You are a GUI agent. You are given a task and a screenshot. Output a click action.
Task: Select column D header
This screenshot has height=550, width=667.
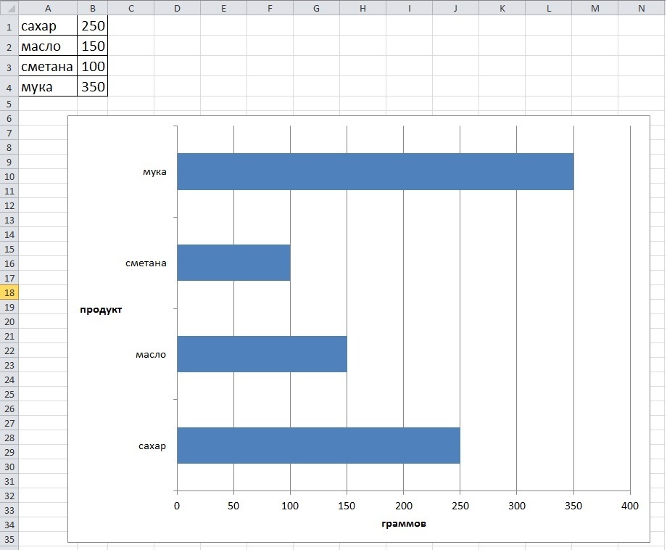[x=178, y=8]
